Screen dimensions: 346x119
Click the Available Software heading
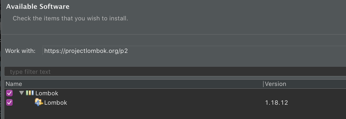(x=38, y=7)
